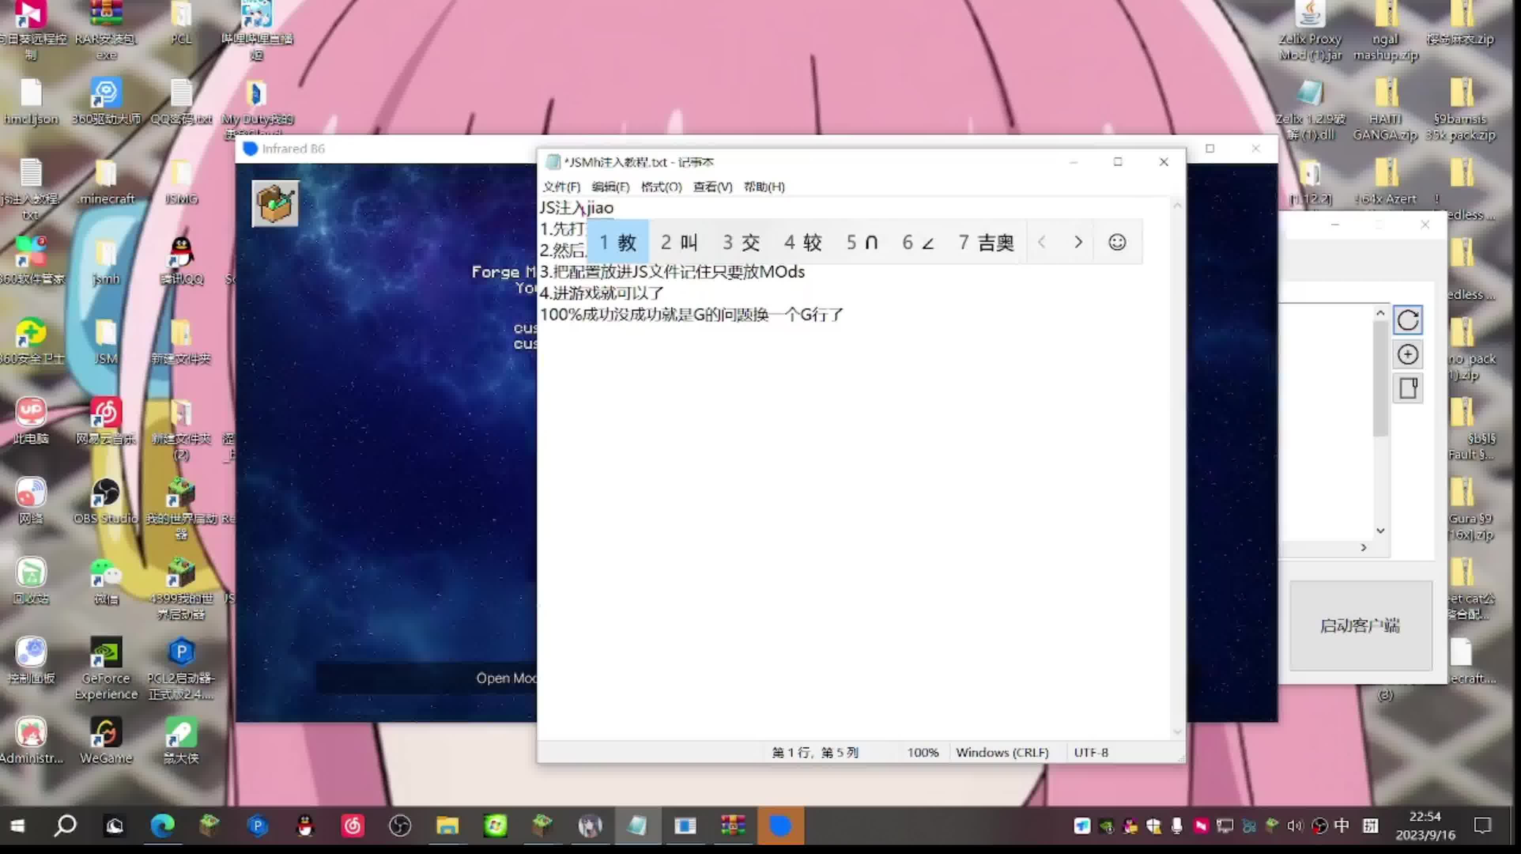Image resolution: width=1521 pixels, height=854 pixels.
Task: Open the 帮助(H) menu in Notepad
Action: click(763, 187)
